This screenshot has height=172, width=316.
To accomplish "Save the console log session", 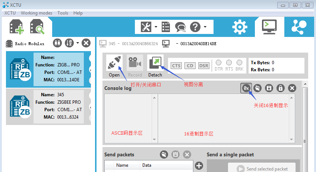I will click(269, 88).
